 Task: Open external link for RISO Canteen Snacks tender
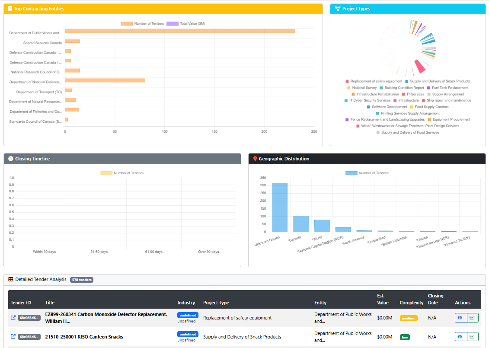[x=13, y=336]
